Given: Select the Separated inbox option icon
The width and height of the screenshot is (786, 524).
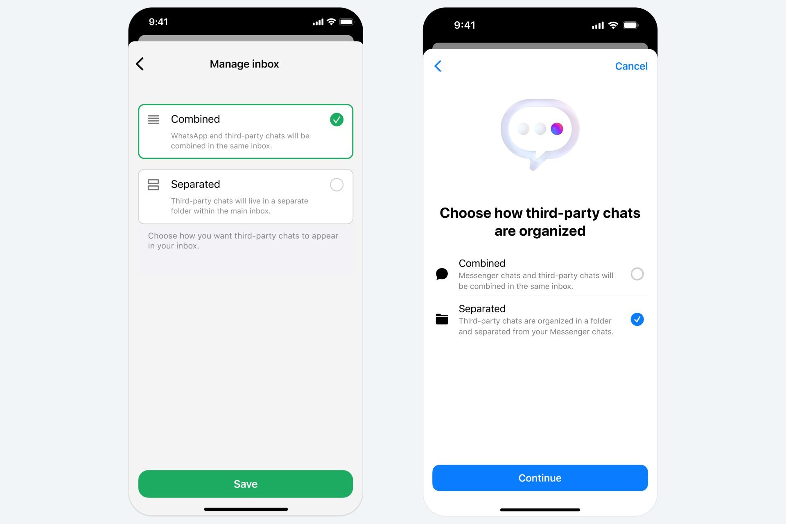Looking at the screenshot, I should (153, 184).
